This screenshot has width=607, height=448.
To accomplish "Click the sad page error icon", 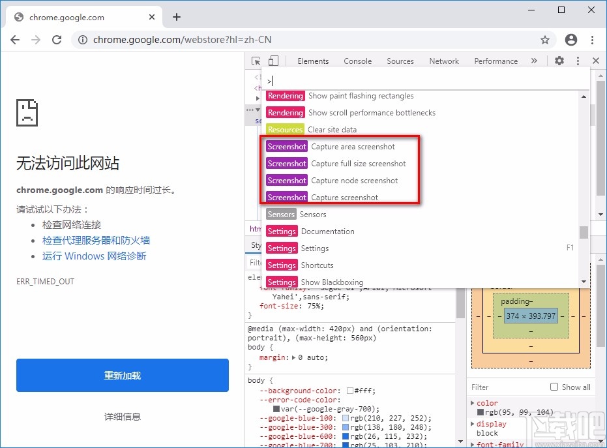I will tap(27, 113).
